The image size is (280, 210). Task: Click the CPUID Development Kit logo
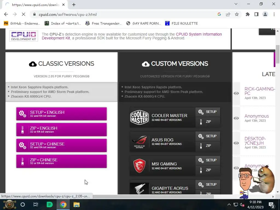(24, 36)
